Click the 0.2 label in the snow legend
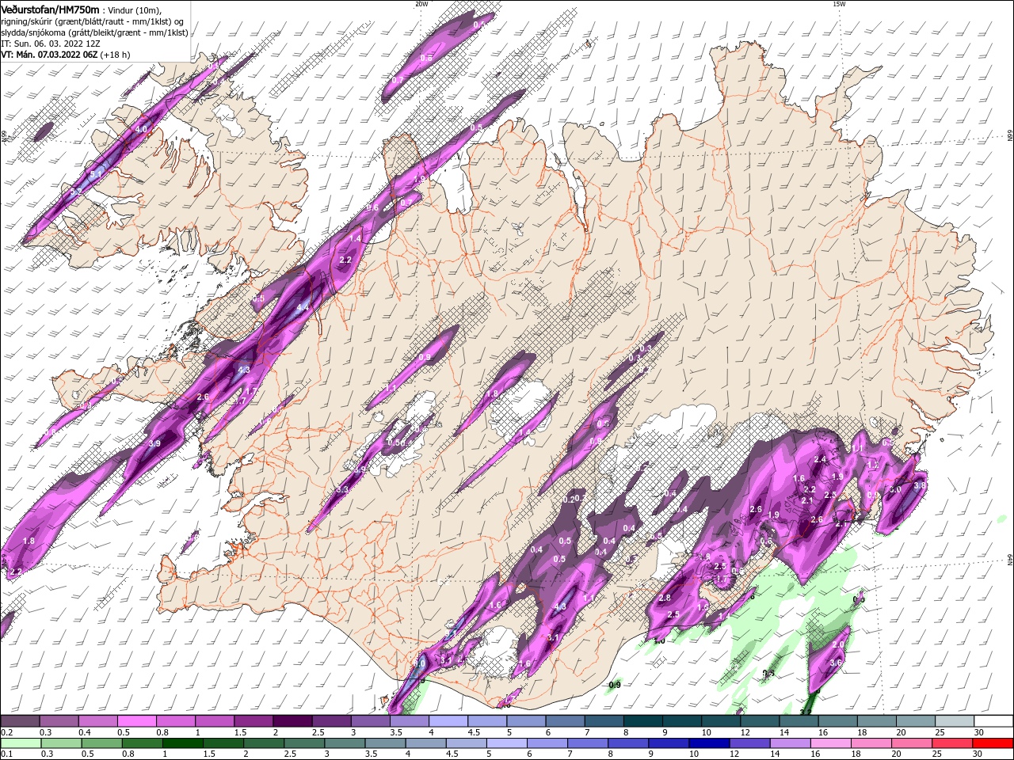 point(6,732)
